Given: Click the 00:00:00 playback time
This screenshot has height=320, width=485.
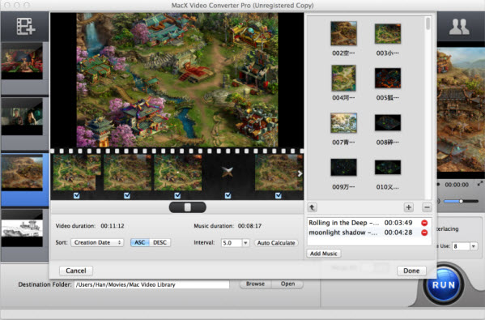Looking at the screenshot, I should (457, 185).
